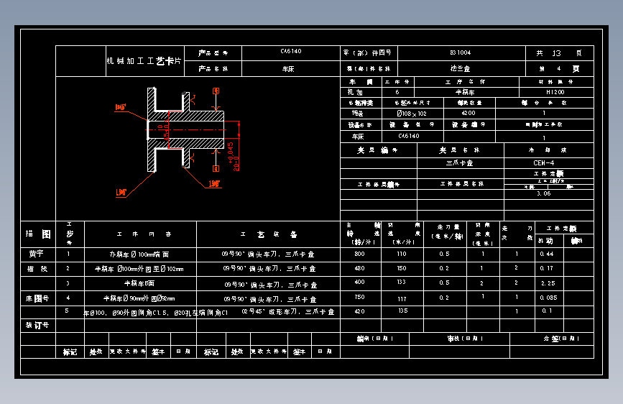Select spindle speed value '800'
The image size is (623, 404).
359,254
